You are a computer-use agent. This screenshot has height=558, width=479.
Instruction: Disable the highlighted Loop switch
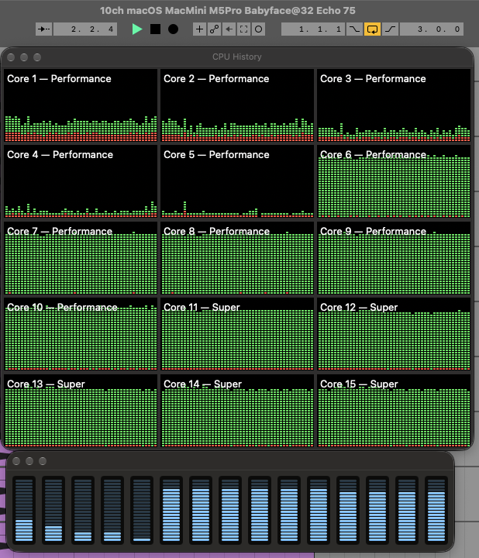pyautogui.click(x=372, y=29)
